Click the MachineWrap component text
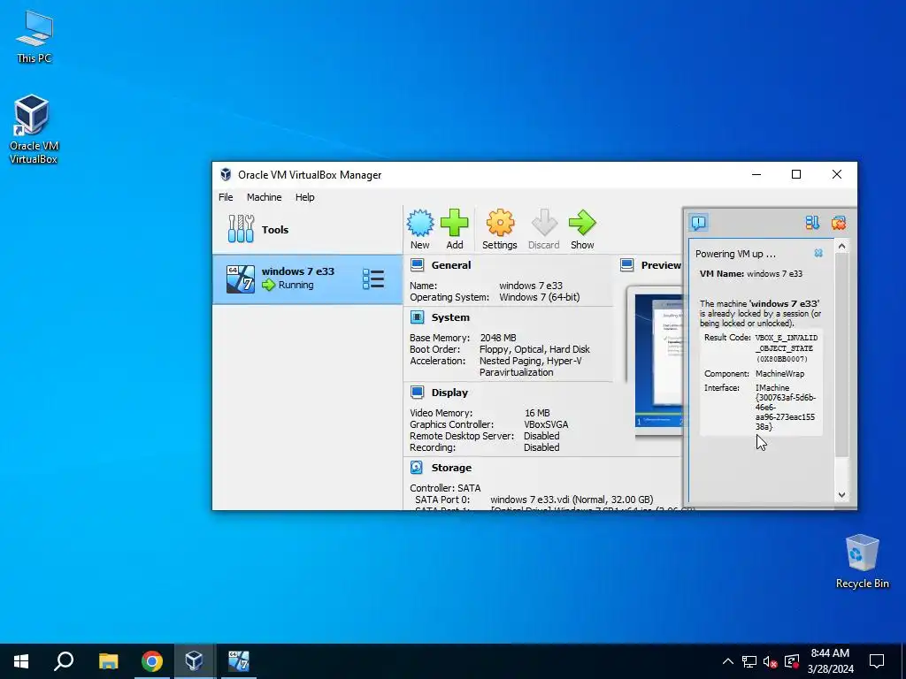The width and height of the screenshot is (906, 679). [779, 374]
